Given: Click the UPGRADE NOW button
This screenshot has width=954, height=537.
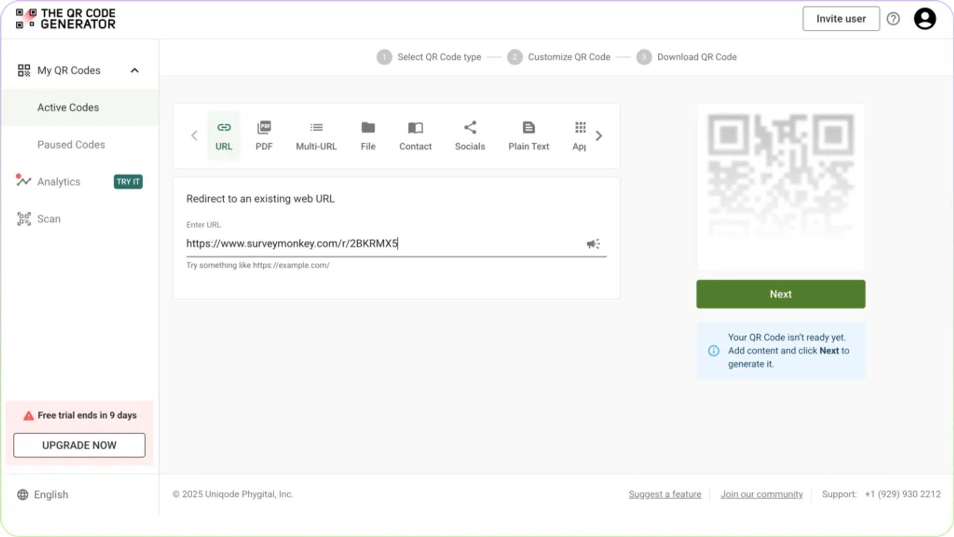Looking at the screenshot, I should [79, 446].
